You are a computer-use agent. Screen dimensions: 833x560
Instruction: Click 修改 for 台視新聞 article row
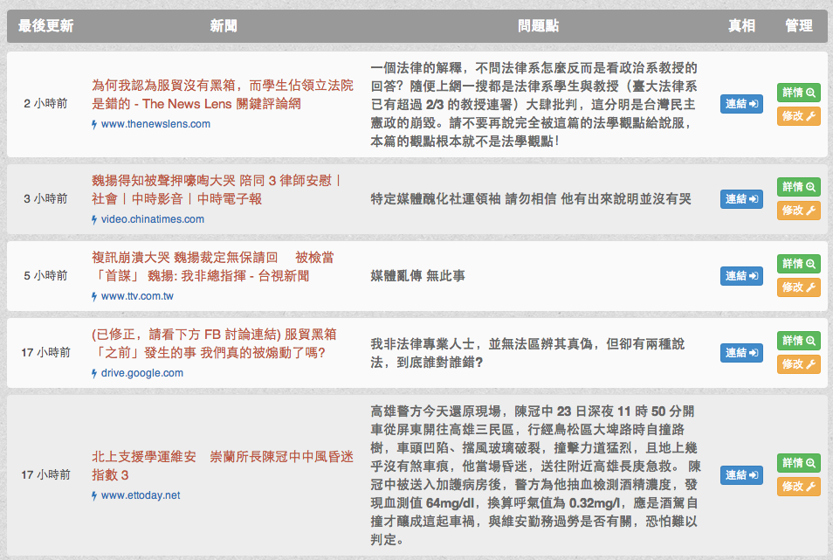click(798, 287)
